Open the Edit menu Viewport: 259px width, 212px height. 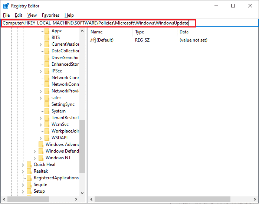18,15
